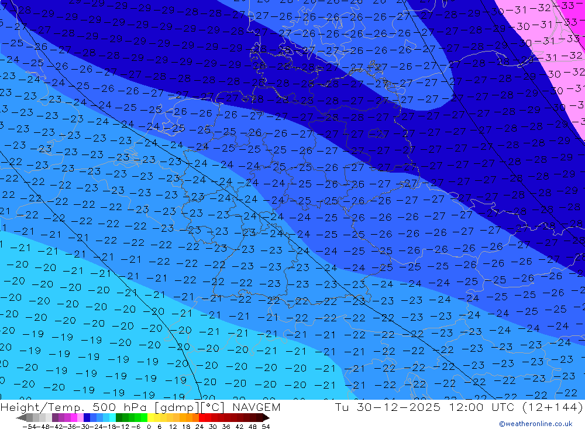The image size is (585, 429).
Task: Pick the bright yellow swatch above 0
Action: pyautogui.click(x=150, y=417)
